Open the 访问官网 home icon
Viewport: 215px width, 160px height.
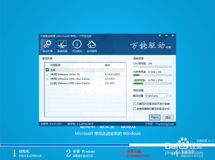(92, 46)
